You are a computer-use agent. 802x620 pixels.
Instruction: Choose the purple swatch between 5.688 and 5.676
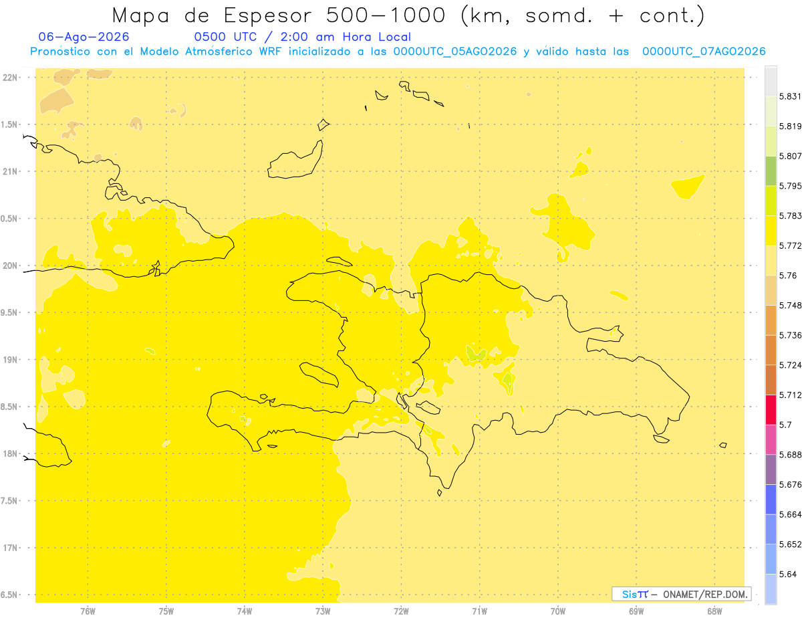click(x=771, y=470)
